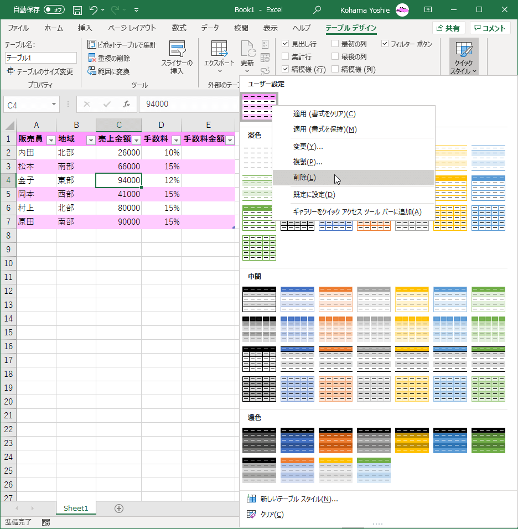This screenshot has width=518, height=529.
Task: Open Customize Quick Access Toolbar dropdown
Action: [x=136, y=10]
